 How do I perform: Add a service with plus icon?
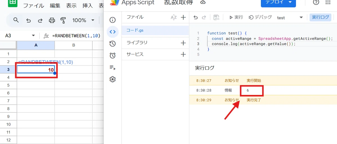(x=183, y=54)
